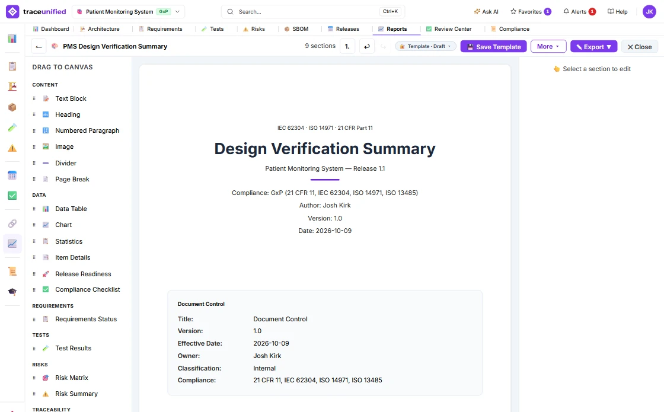The image size is (664, 412).
Task: Select the Text Block component icon
Action: [46, 98]
